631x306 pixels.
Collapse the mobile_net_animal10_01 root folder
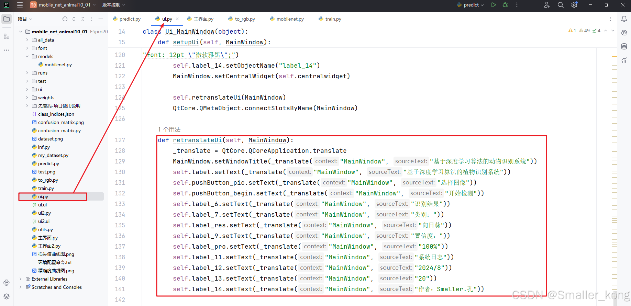pyautogui.click(x=21, y=32)
